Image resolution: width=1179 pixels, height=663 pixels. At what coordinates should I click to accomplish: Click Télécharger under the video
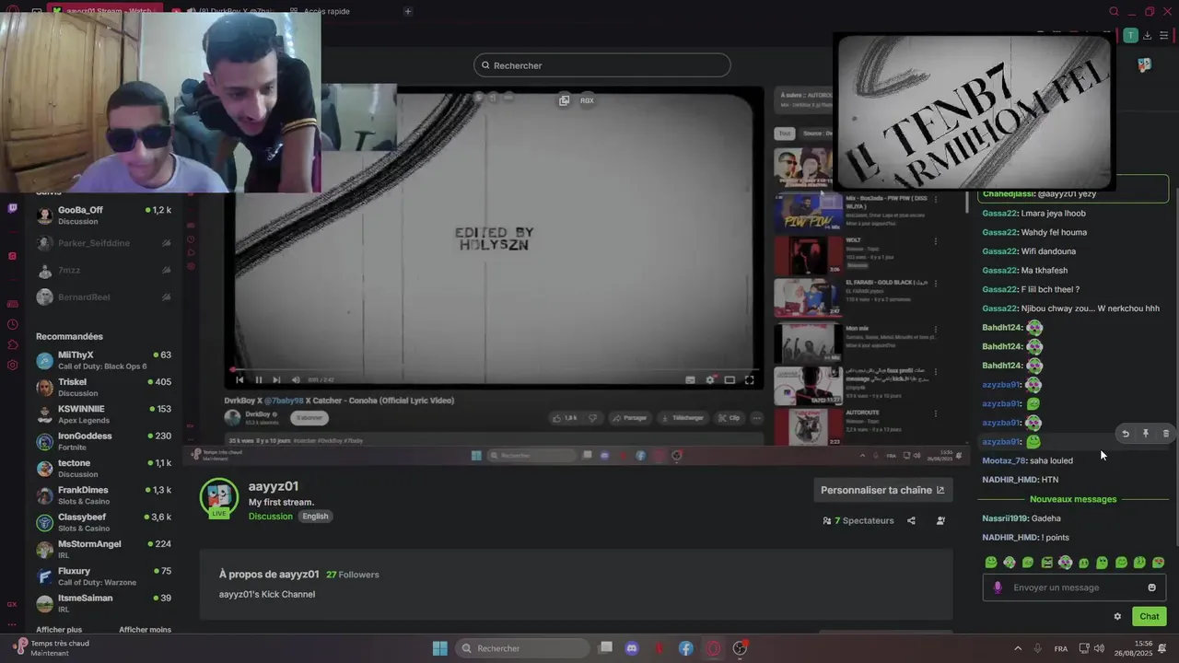tap(683, 418)
